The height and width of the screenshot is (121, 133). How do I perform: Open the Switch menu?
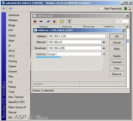[x=12, y=36]
